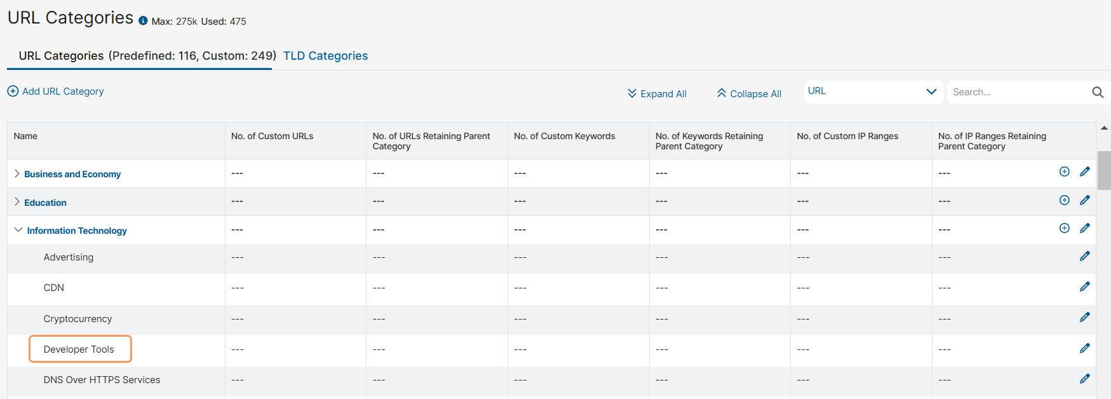Click the search magnifier icon
Viewport: 1111px width, 399px height.
pyautogui.click(x=1097, y=92)
